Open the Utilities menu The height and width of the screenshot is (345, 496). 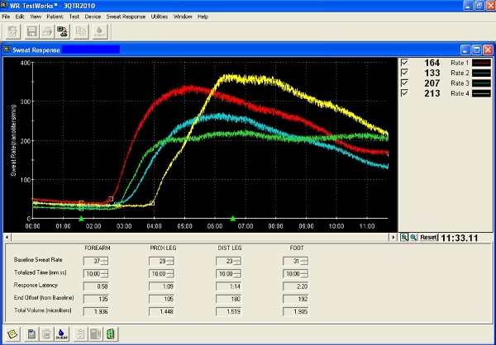click(159, 17)
